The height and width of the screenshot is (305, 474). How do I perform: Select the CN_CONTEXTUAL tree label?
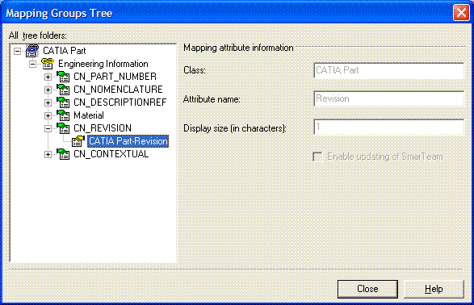pyautogui.click(x=111, y=154)
